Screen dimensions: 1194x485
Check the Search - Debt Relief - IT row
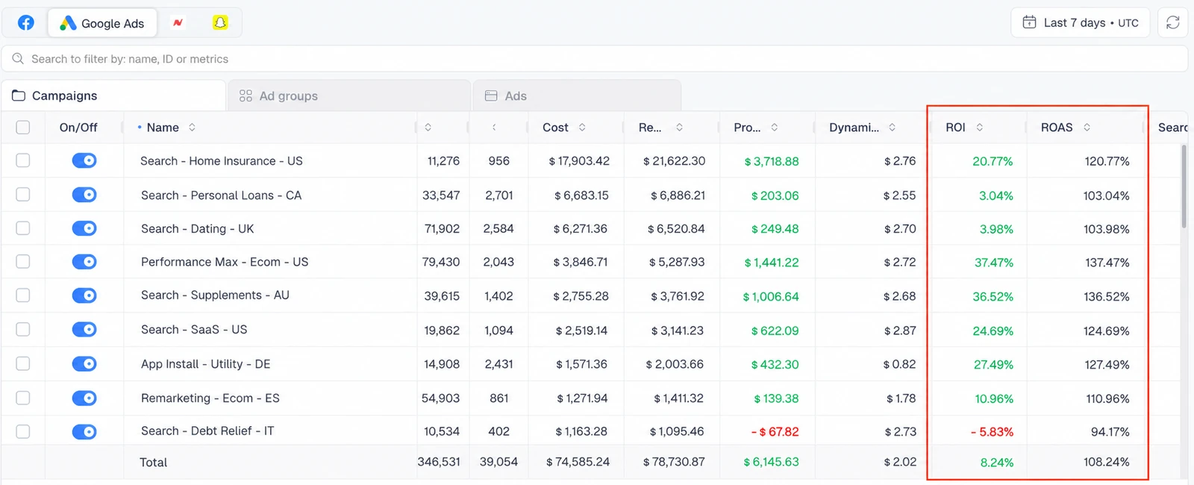(x=23, y=431)
